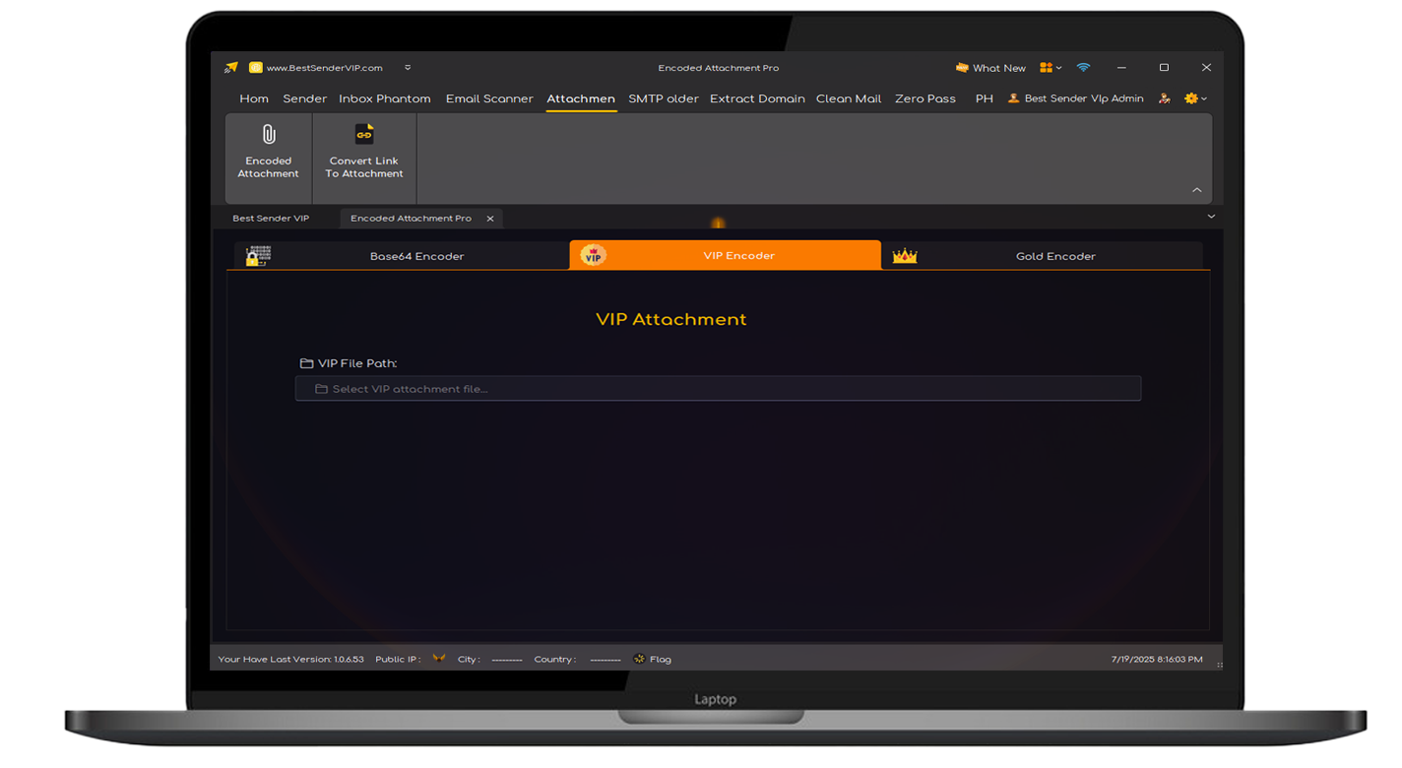
Task: Open the Extract Domain tab
Action: click(x=757, y=98)
